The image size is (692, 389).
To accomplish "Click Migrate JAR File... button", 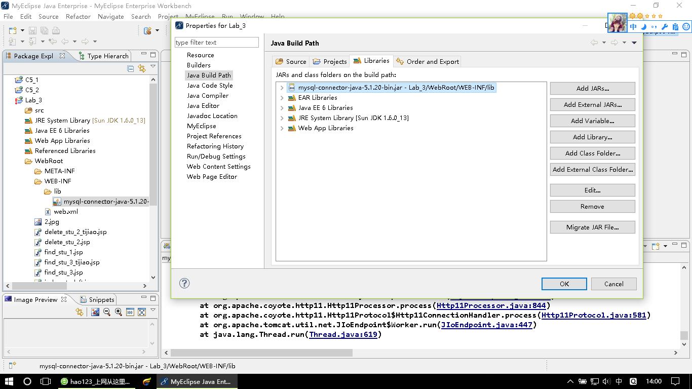I will pyautogui.click(x=592, y=227).
